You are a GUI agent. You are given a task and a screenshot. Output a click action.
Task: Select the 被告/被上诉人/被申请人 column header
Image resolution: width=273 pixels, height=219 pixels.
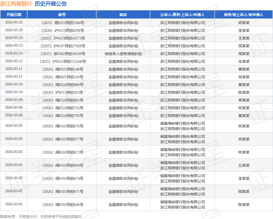point(244,15)
